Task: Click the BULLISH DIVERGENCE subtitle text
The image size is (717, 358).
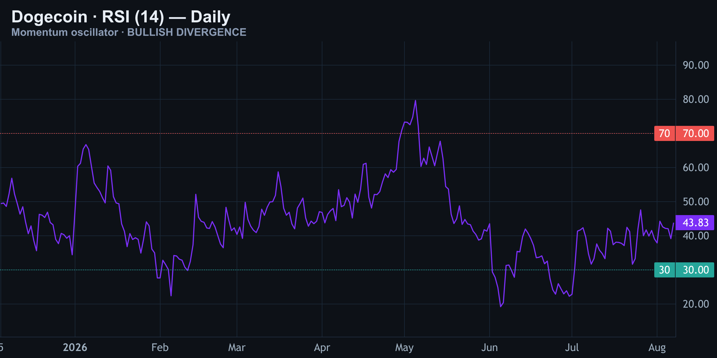Action: 187,32
